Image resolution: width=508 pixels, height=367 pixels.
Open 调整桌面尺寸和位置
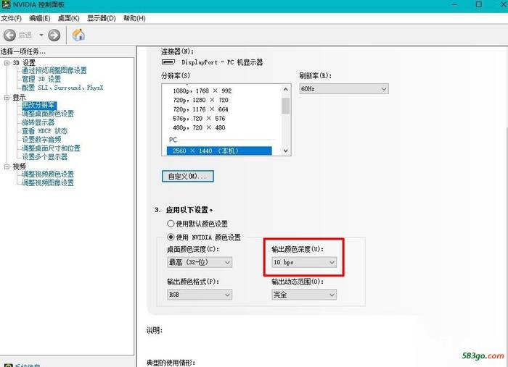[51, 148]
